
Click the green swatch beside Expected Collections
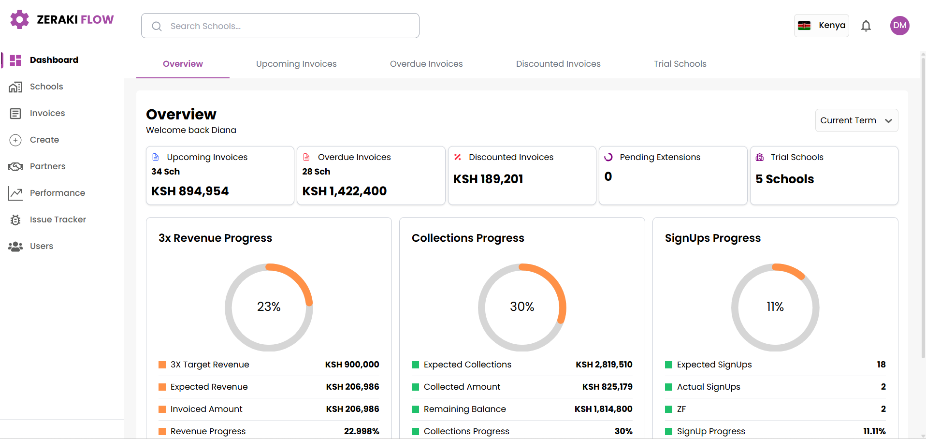click(416, 365)
